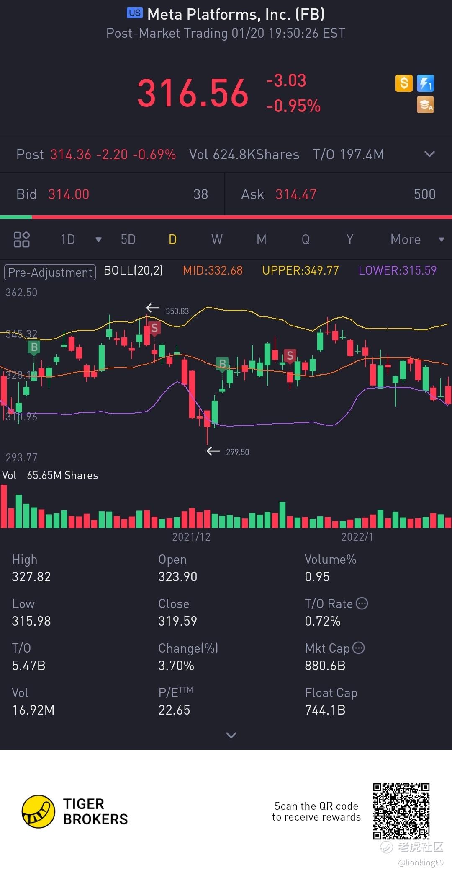The height and width of the screenshot is (873, 452).
Task: Switch to the yearly Y chart
Action: (x=350, y=239)
